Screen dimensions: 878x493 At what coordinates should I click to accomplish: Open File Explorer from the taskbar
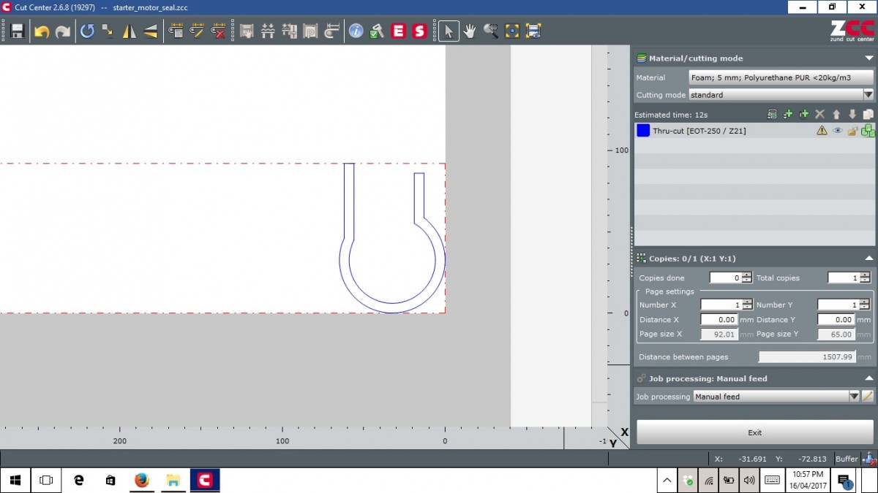173,480
